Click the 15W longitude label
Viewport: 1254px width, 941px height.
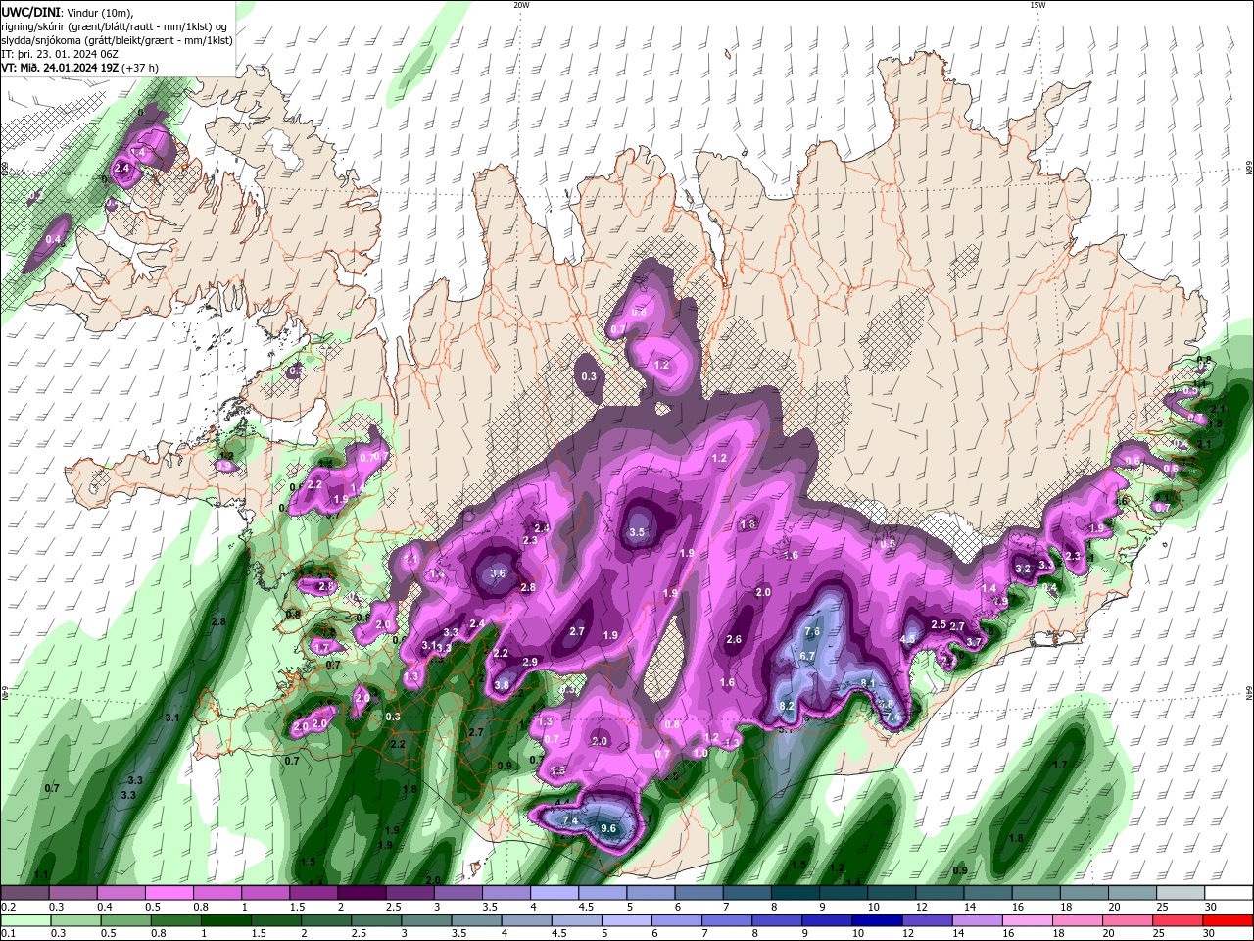pos(1037,5)
